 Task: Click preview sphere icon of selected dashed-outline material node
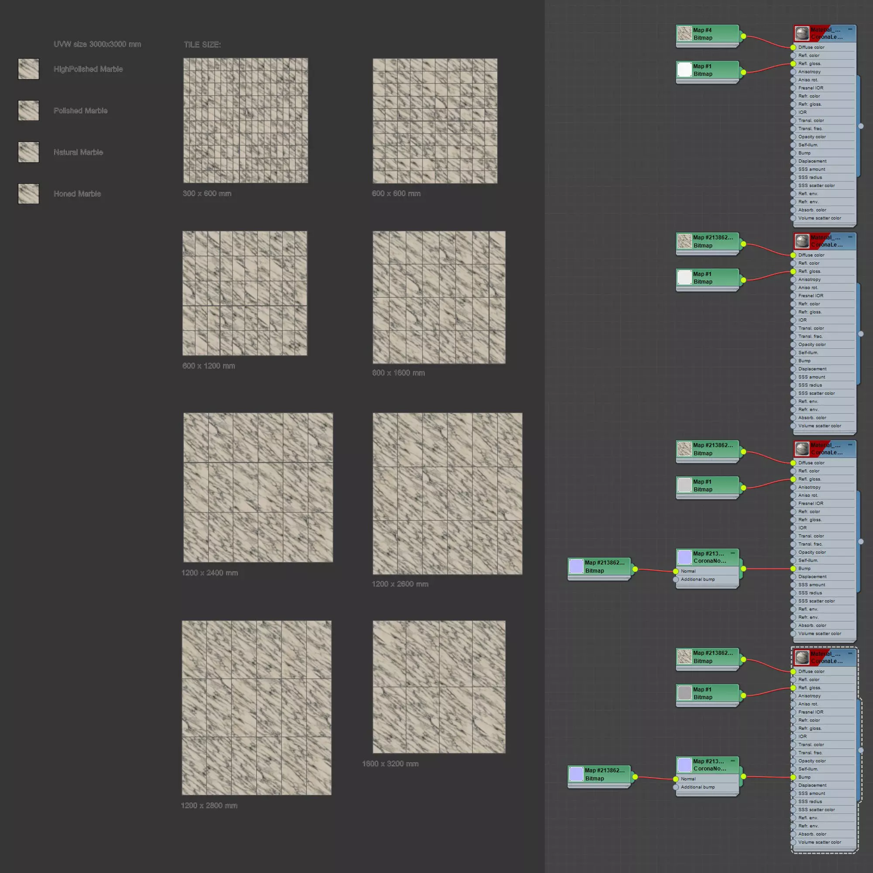(802, 657)
